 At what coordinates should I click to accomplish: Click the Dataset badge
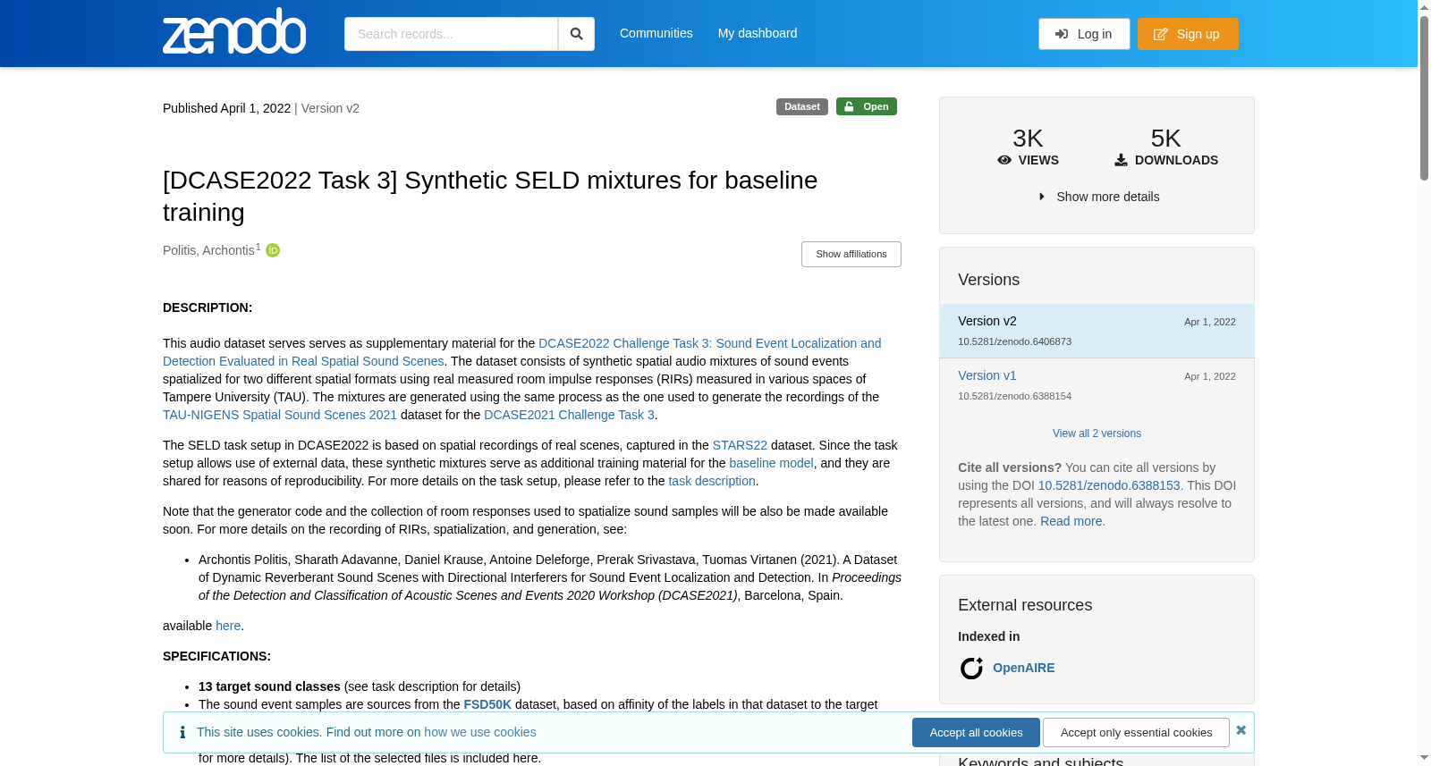pos(802,106)
